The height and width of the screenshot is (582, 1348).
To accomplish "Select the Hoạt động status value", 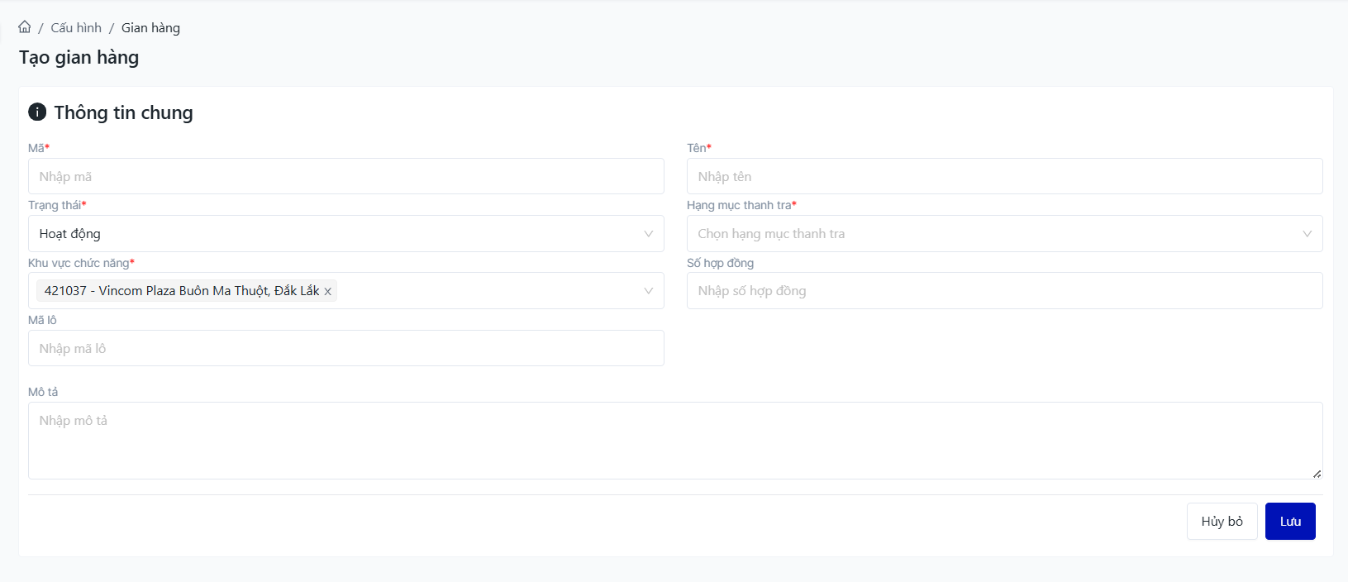I will (x=70, y=234).
